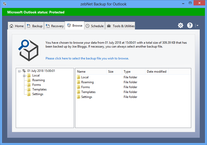The image size is (207, 145).
Task: Click the link to select another backup file
Action: [x=87, y=58]
